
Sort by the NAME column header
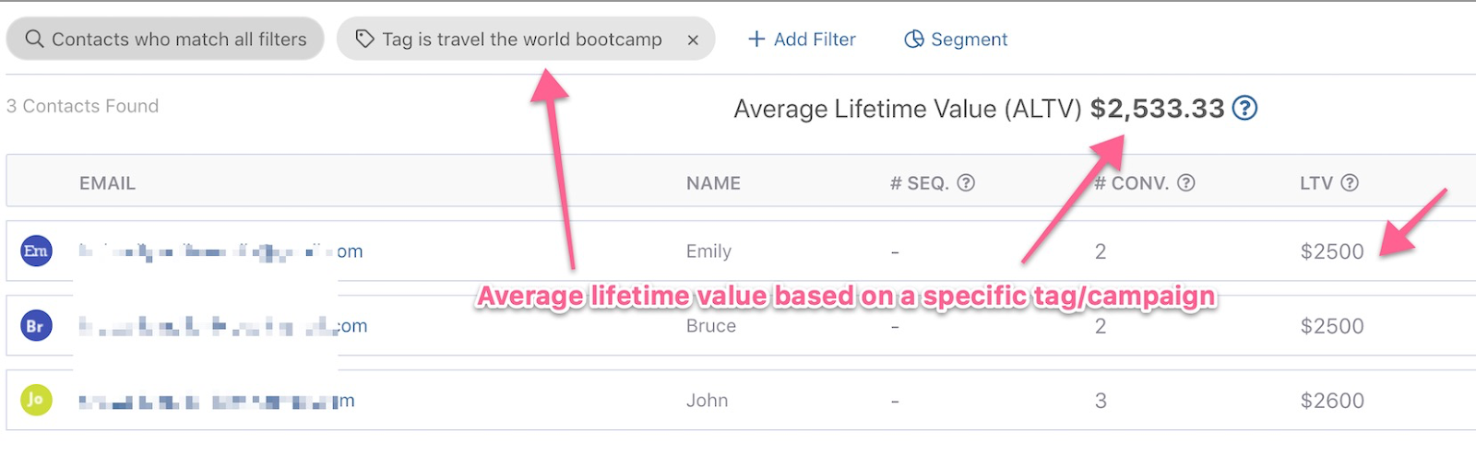tap(713, 183)
